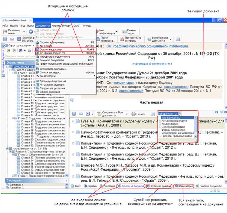
Task: Click Панель задач toolbar button
Action: (x=130, y=32)
